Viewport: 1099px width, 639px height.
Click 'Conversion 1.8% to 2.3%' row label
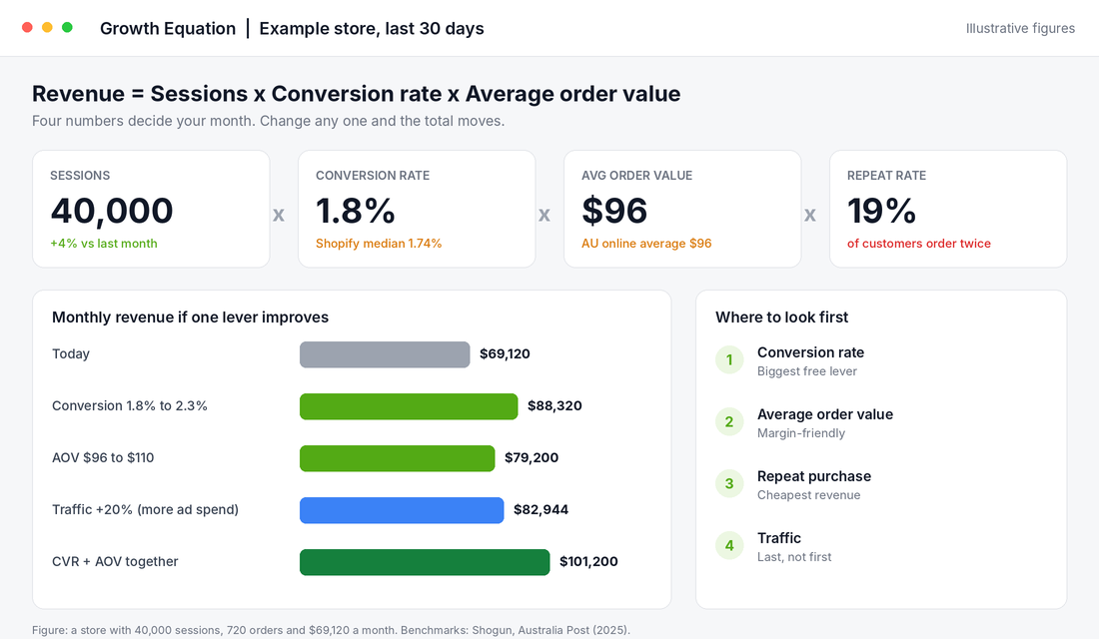[x=130, y=405]
